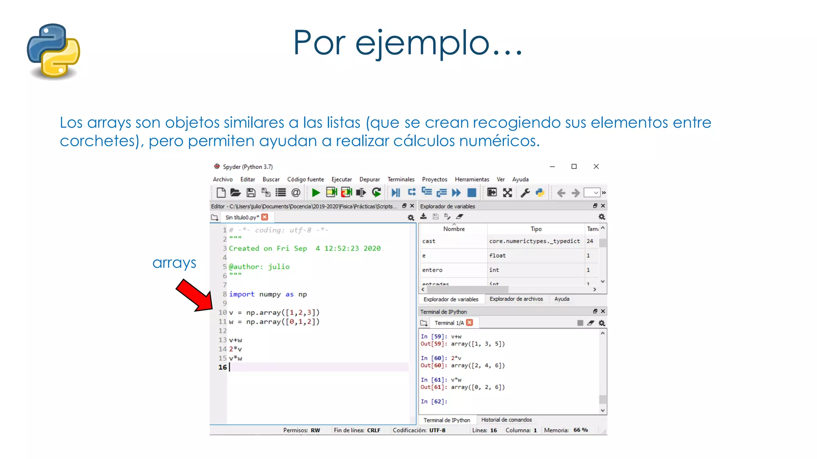Open the Buscar menu

coord(271,179)
